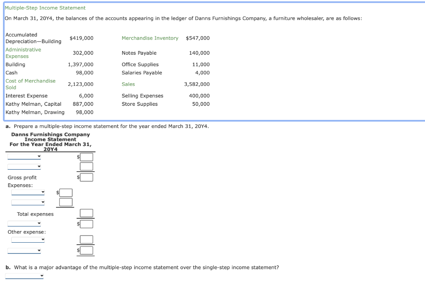The image size is (425, 307).
Task: Click the Gross profit label
Action: click(22, 178)
